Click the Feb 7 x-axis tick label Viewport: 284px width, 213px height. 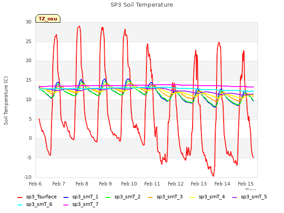pyautogui.click(x=59, y=184)
